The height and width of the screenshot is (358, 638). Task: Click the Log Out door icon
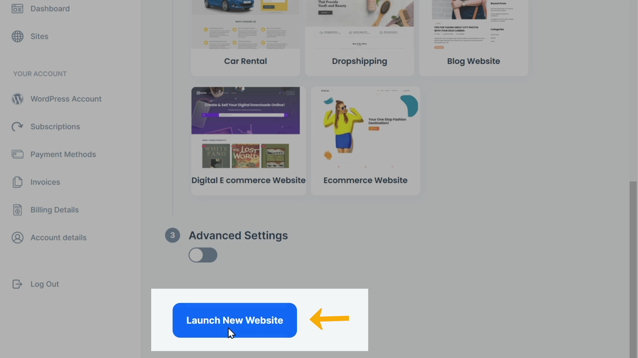point(17,284)
